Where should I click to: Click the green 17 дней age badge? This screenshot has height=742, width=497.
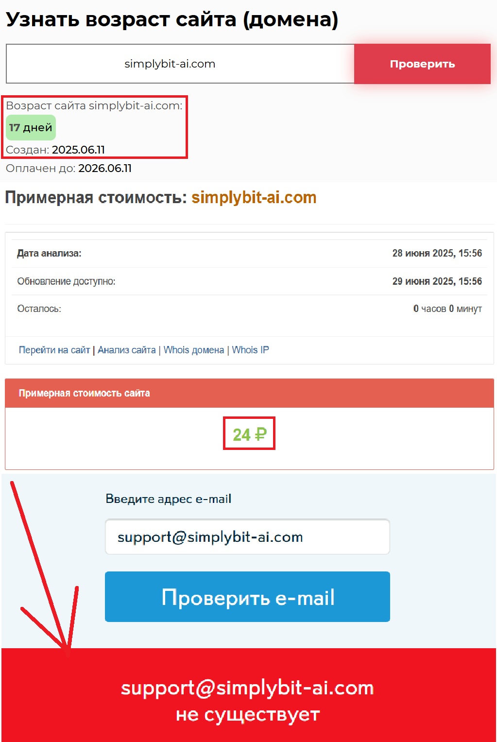click(x=31, y=127)
